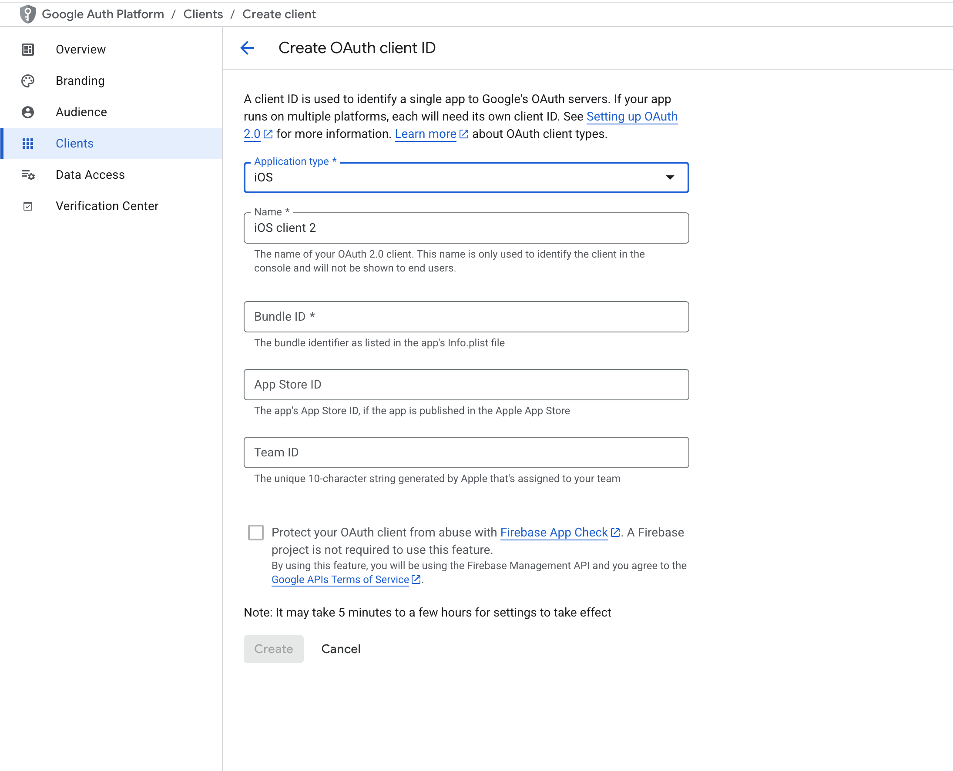
Task: Click the Google Auth Platform shield icon
Action: pyautogui.click(x=27, y=14)
